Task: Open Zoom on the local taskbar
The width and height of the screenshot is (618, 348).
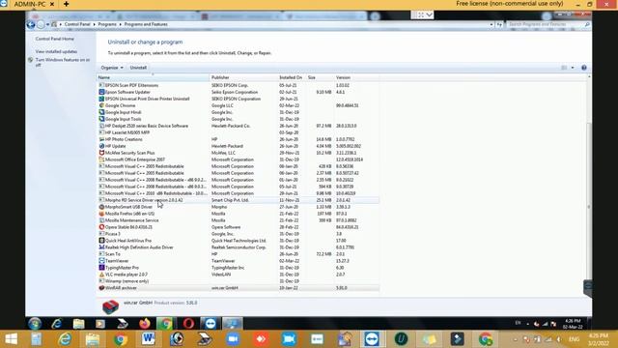Action: 233,339
